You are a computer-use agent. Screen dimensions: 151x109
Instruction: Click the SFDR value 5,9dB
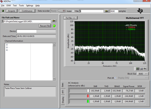pyautogui.click(x=140, y=91)
